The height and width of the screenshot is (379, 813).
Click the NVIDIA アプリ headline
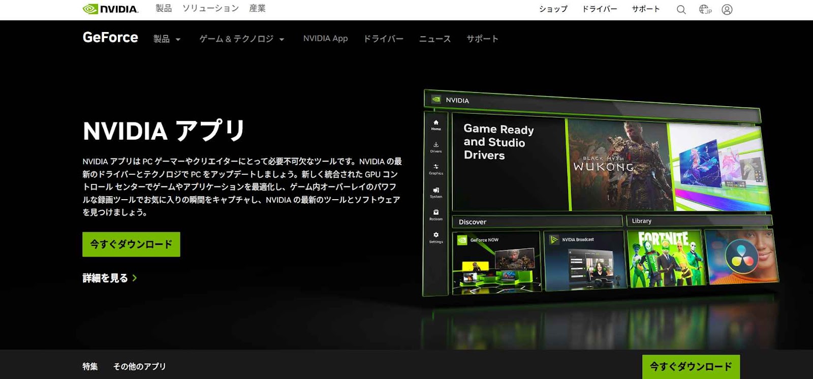pyautogui.click(x=164, y=131)
